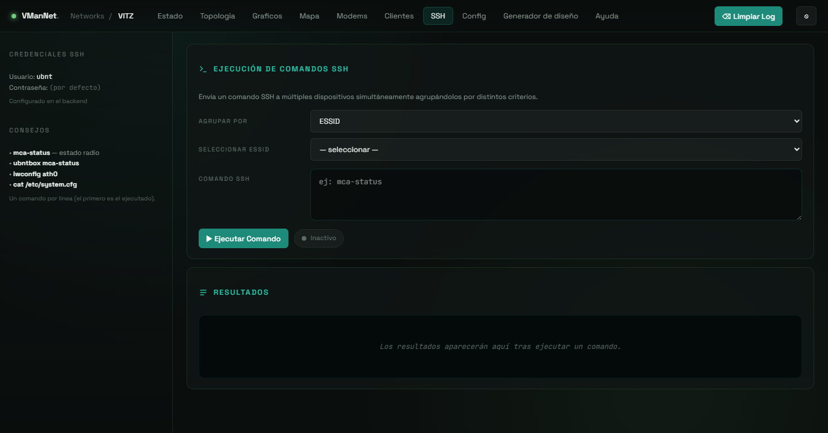Select the SSH tab

438,16
